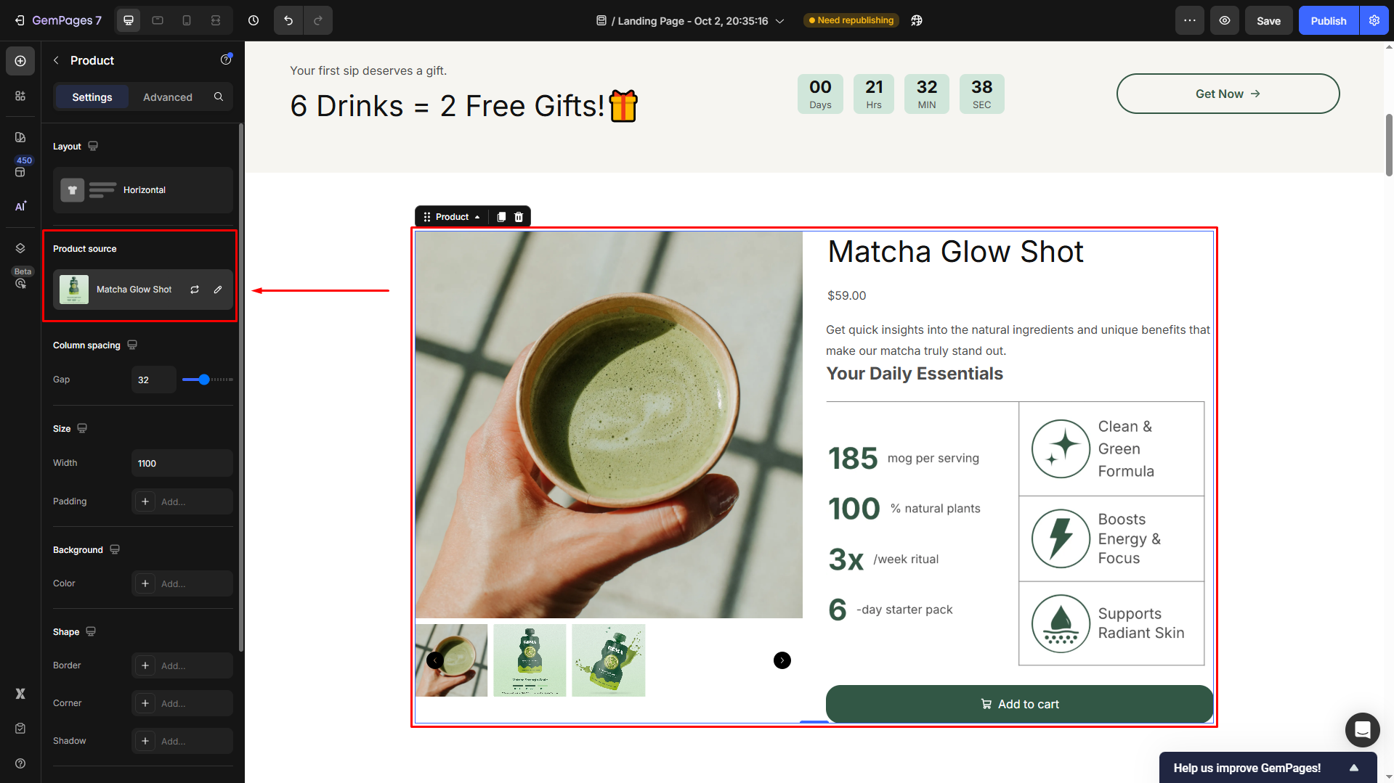
Task: Click the Width value field
Action: point(182,463)
